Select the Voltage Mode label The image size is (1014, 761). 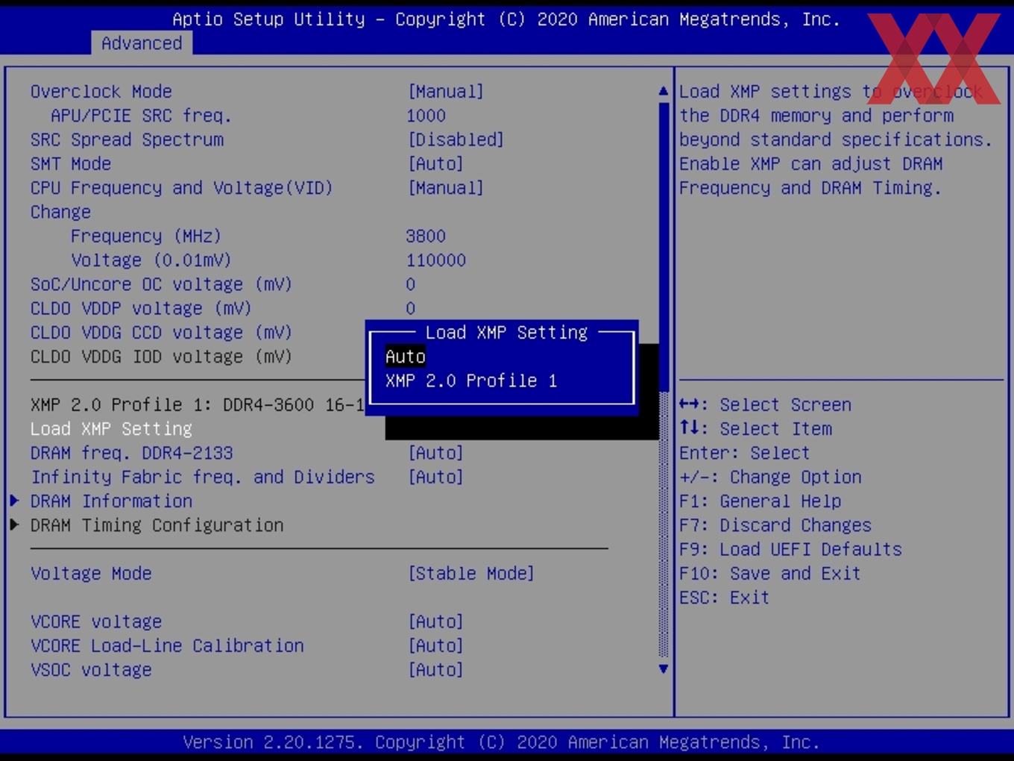91,573
